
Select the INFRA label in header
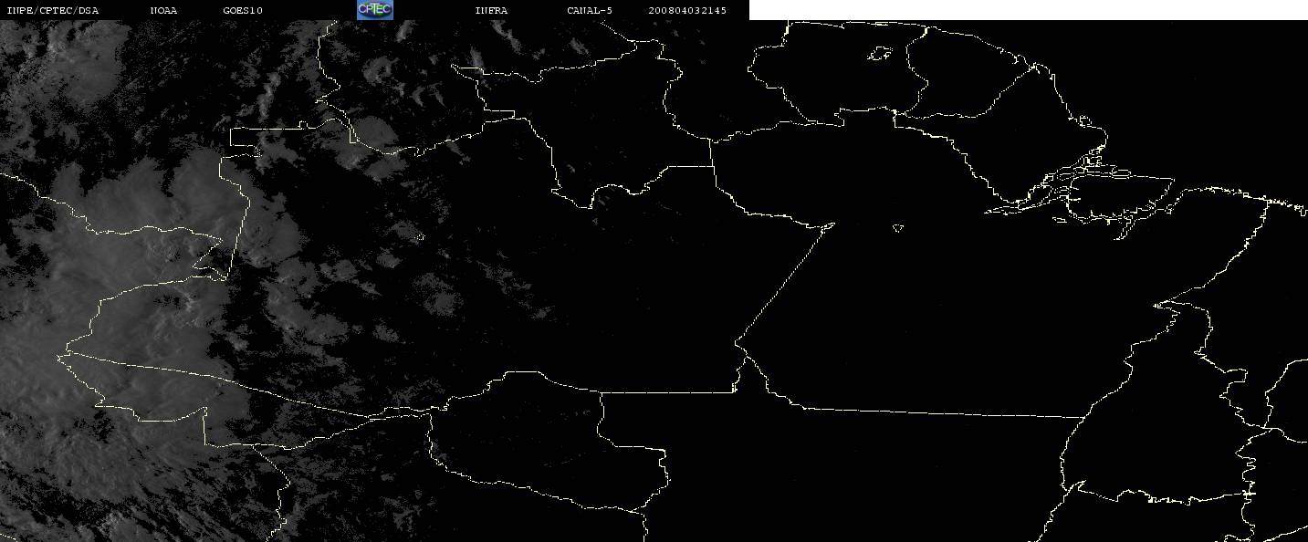pos(491,11)
